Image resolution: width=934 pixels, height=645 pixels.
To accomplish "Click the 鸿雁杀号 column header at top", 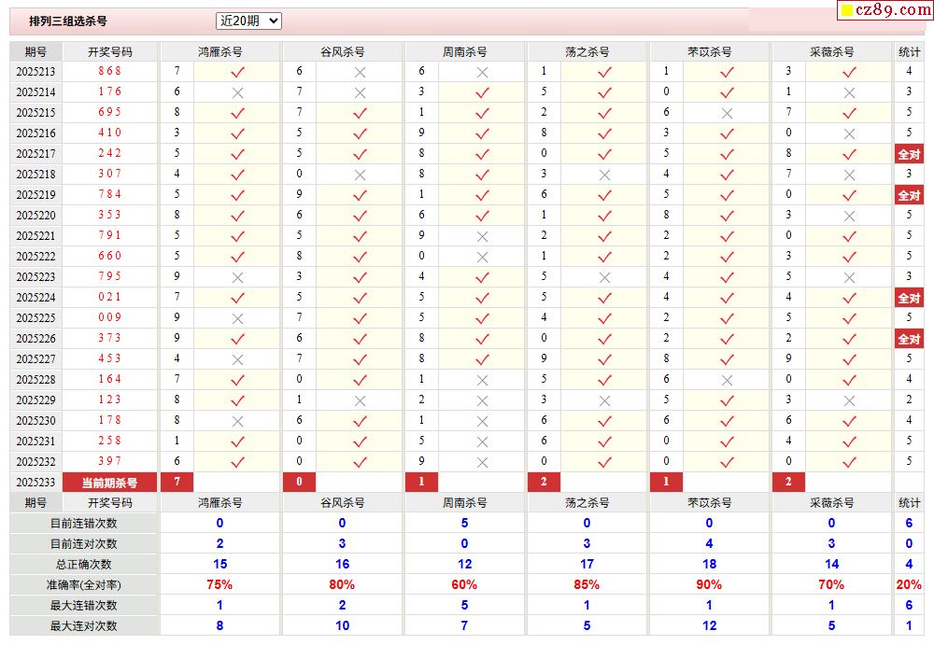I will tap(219, 52).
